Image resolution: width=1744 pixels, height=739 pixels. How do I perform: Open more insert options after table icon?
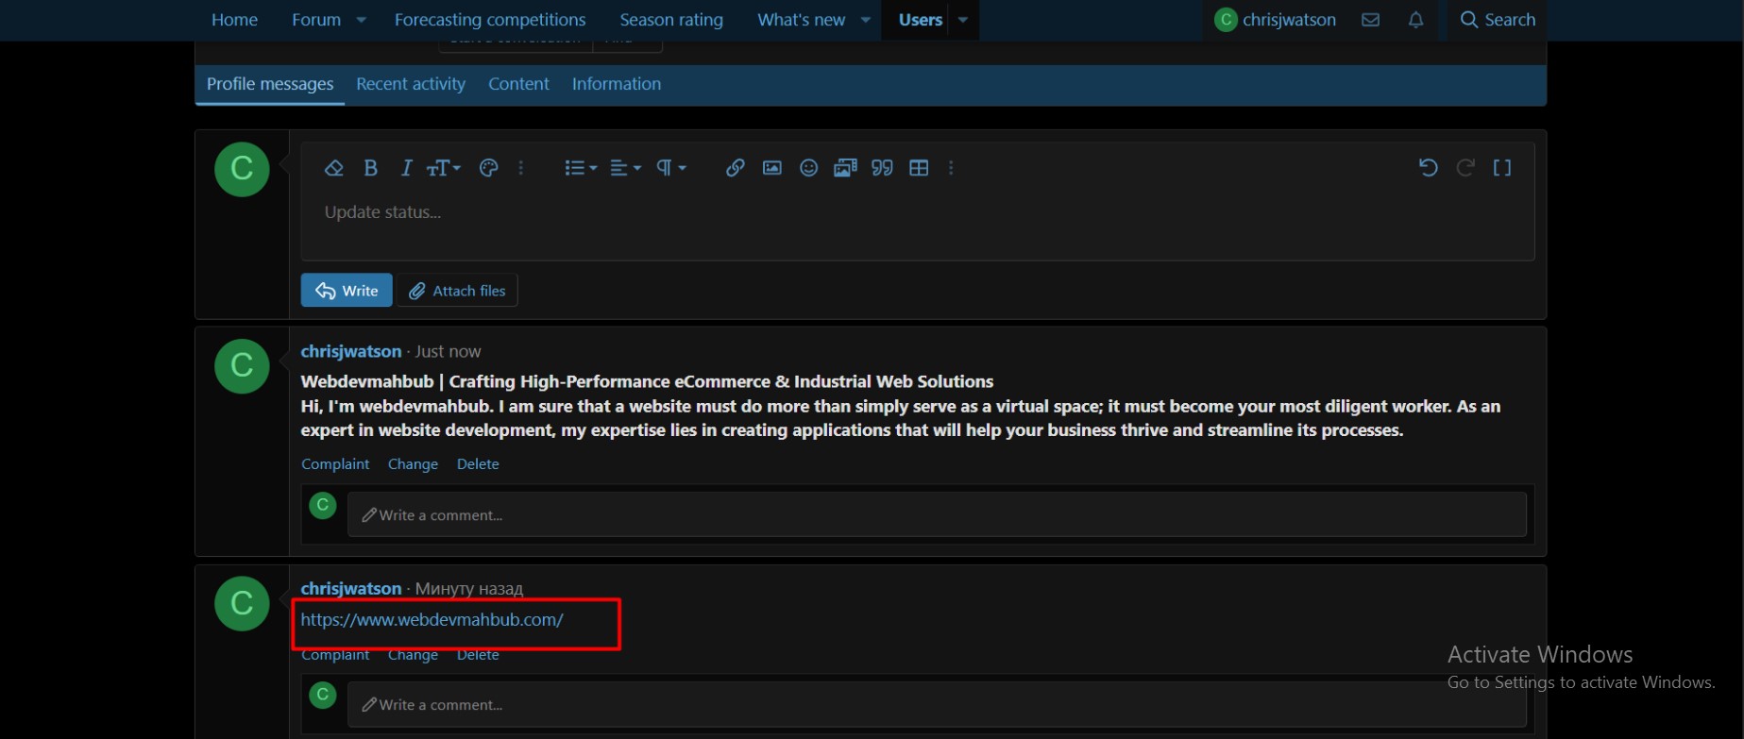(x=951, y=168)
